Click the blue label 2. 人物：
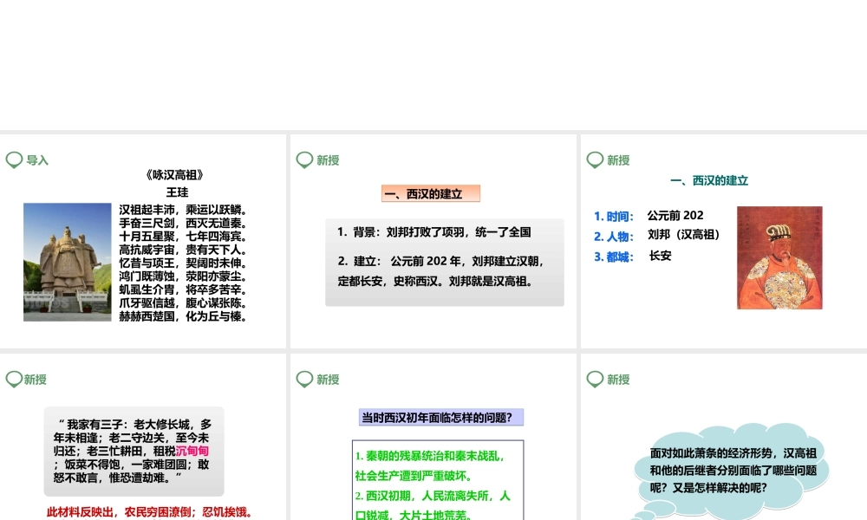The height and width of the screenshot is (520, 867). click(614, 237)
